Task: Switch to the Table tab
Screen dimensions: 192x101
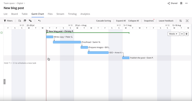Action: pos(25,14)
